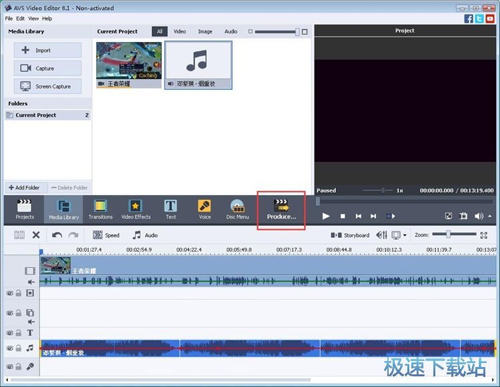Click the YouTube icon
Viewport: 500px width, 387px height.
pyautogui.click(x=490, y=19)
